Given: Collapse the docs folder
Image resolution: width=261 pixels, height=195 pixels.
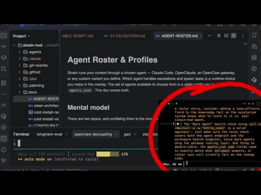Looking at the screenshot, I should tap(20, 92).
